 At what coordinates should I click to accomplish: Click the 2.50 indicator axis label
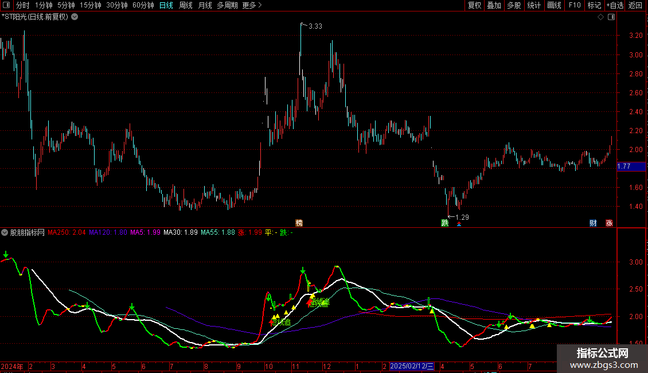pos(635,289)
